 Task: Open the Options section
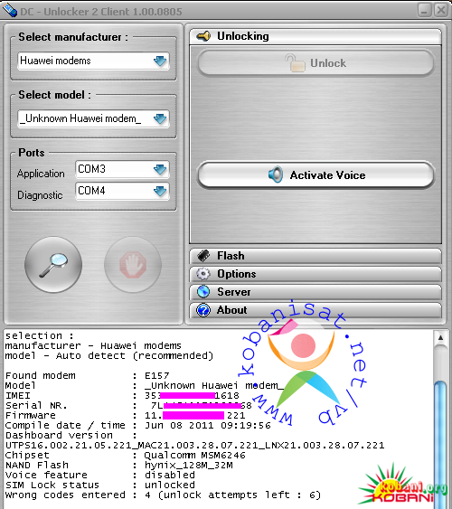click(315, 274)
